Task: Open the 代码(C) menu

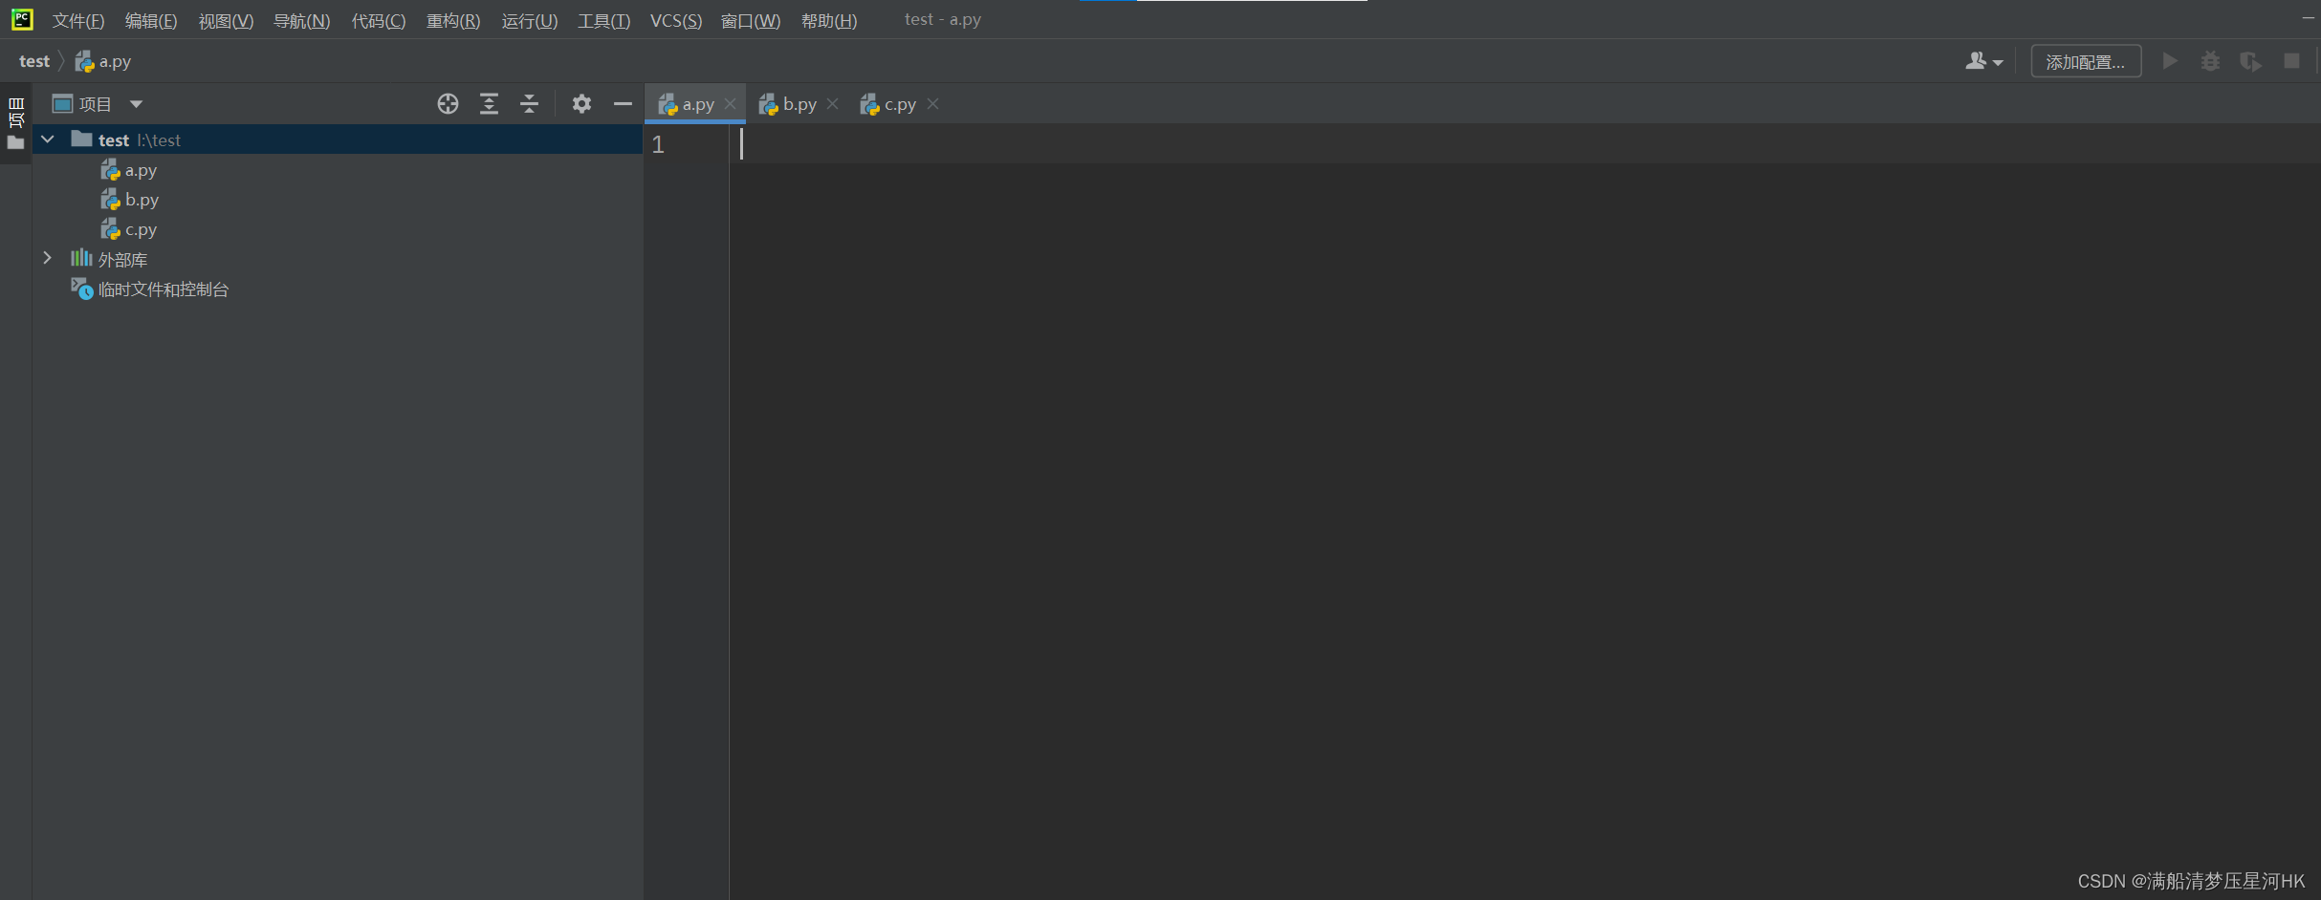Action: (x=378, y=20)
